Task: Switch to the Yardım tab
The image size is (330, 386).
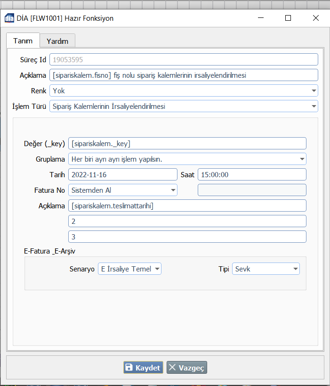Action: 57,41
